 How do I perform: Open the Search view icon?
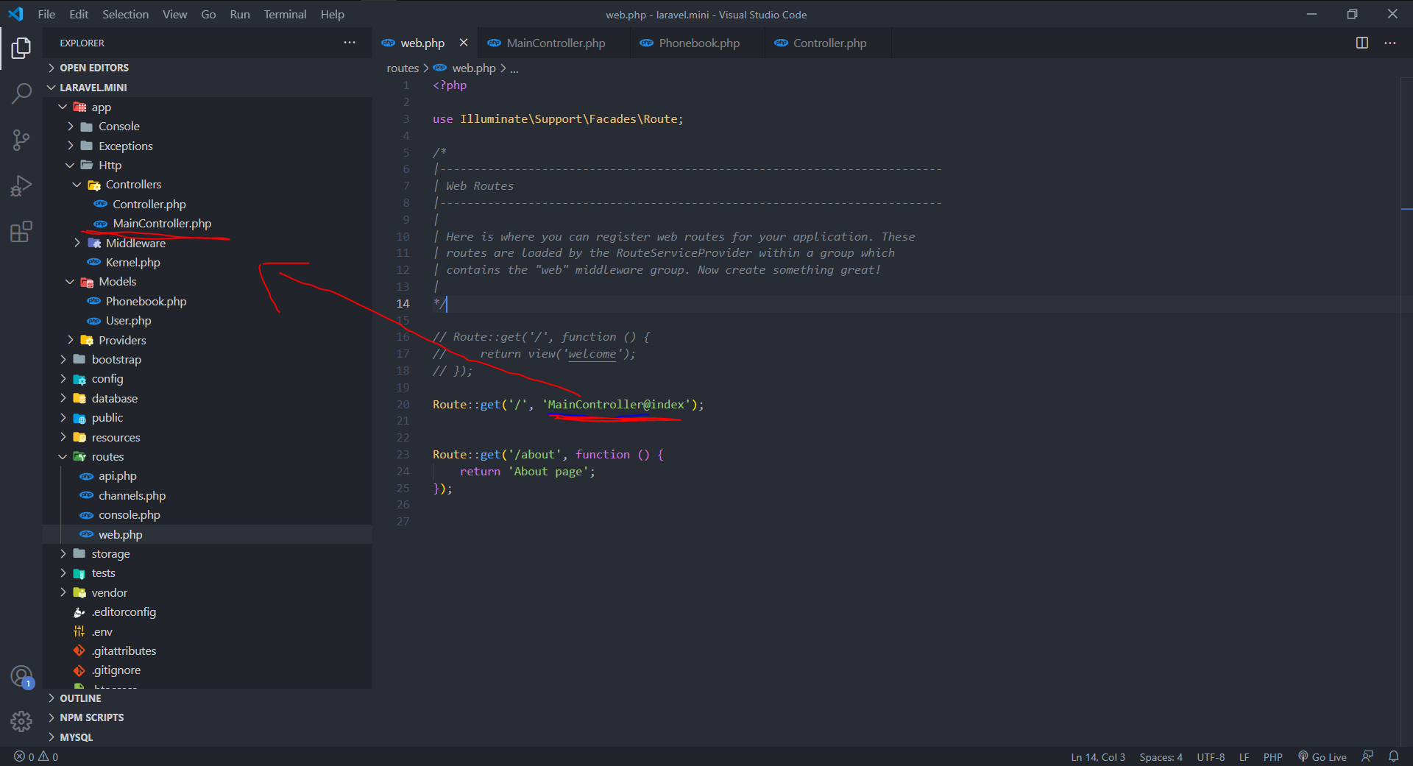[x=21, y=93]
